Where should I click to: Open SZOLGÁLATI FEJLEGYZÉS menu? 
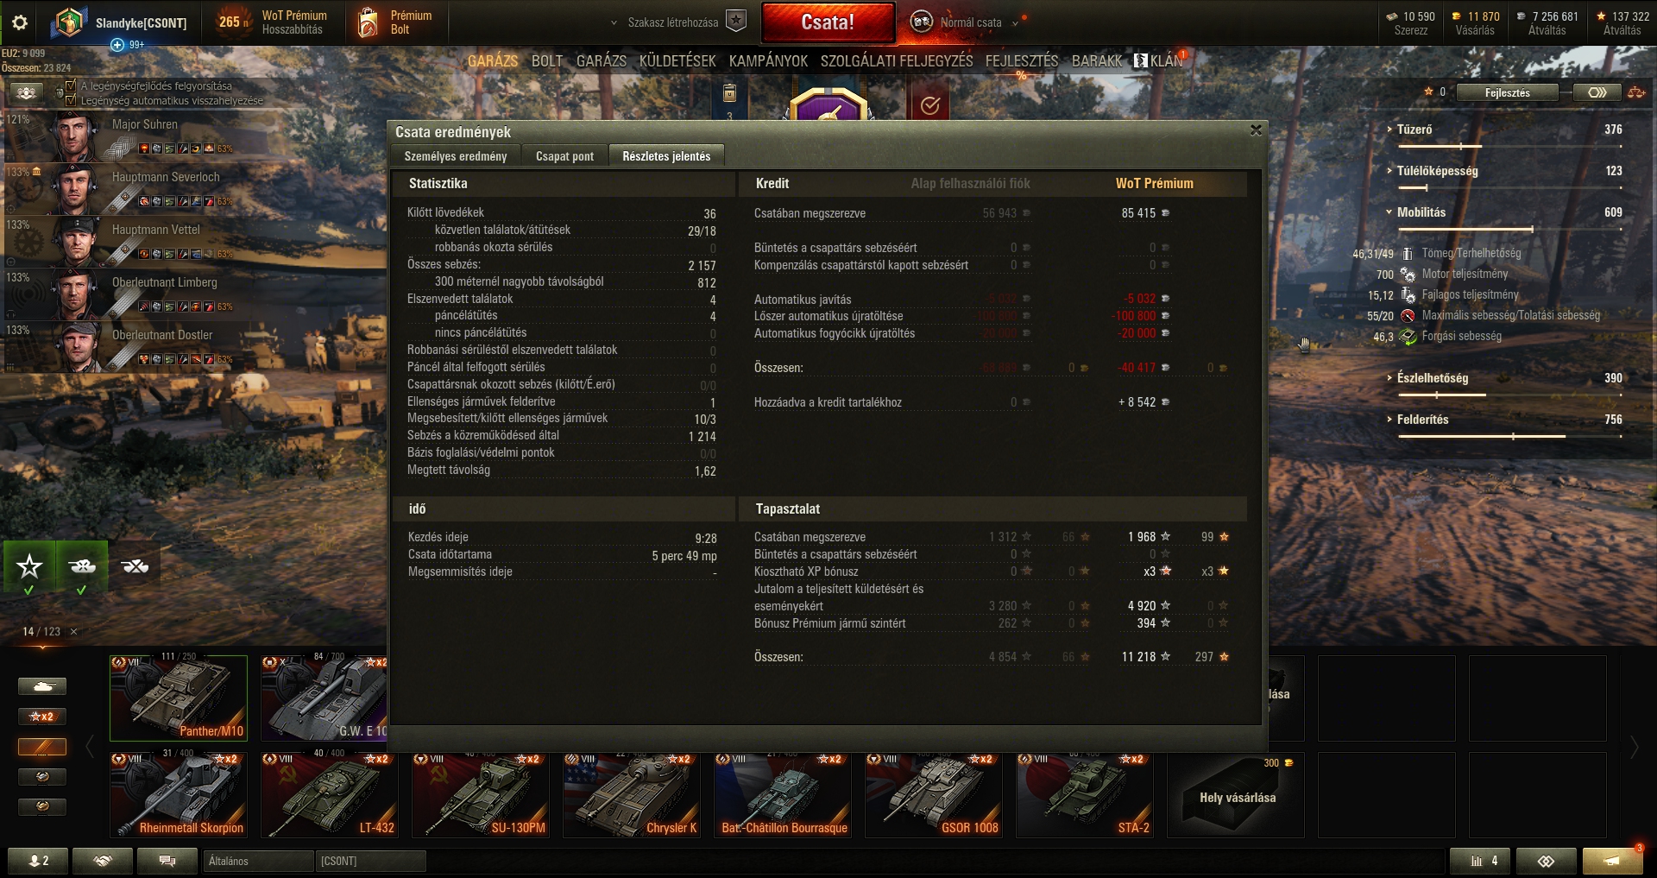[x=897, y=61]
